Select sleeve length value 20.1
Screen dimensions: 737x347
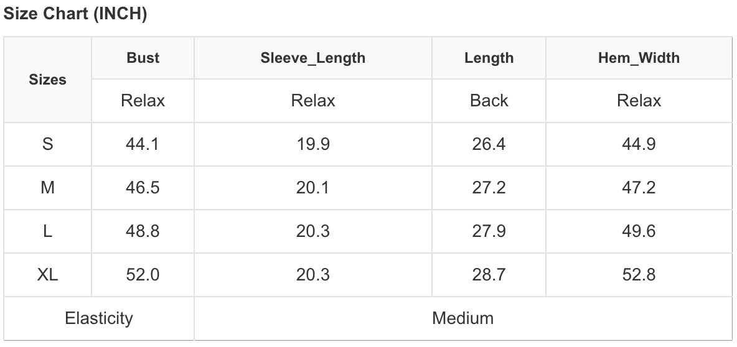click(312, 188)
